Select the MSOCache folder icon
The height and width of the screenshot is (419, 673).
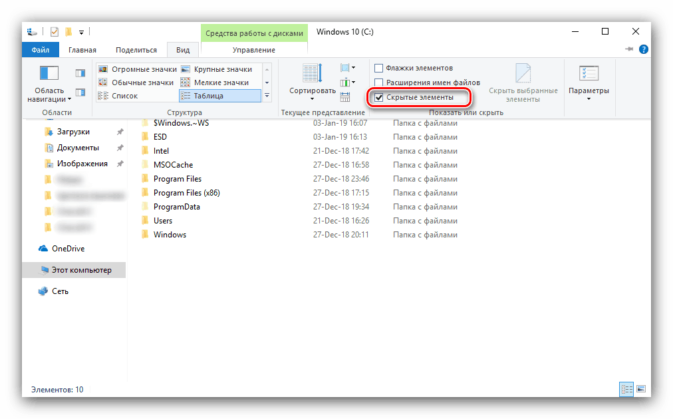click(x=146, y=165)
